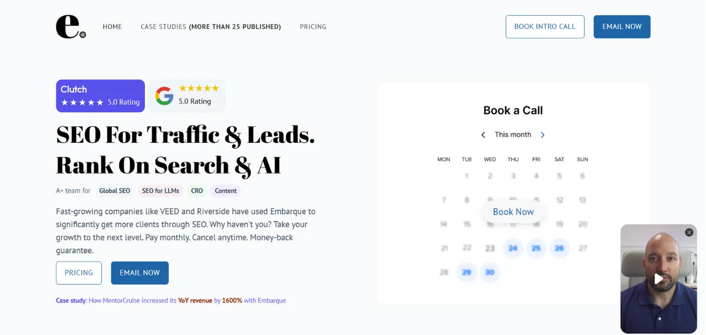Screen dimensions: 706x335
Task: Go to previous month in calendar
Action: pos(483,135)
